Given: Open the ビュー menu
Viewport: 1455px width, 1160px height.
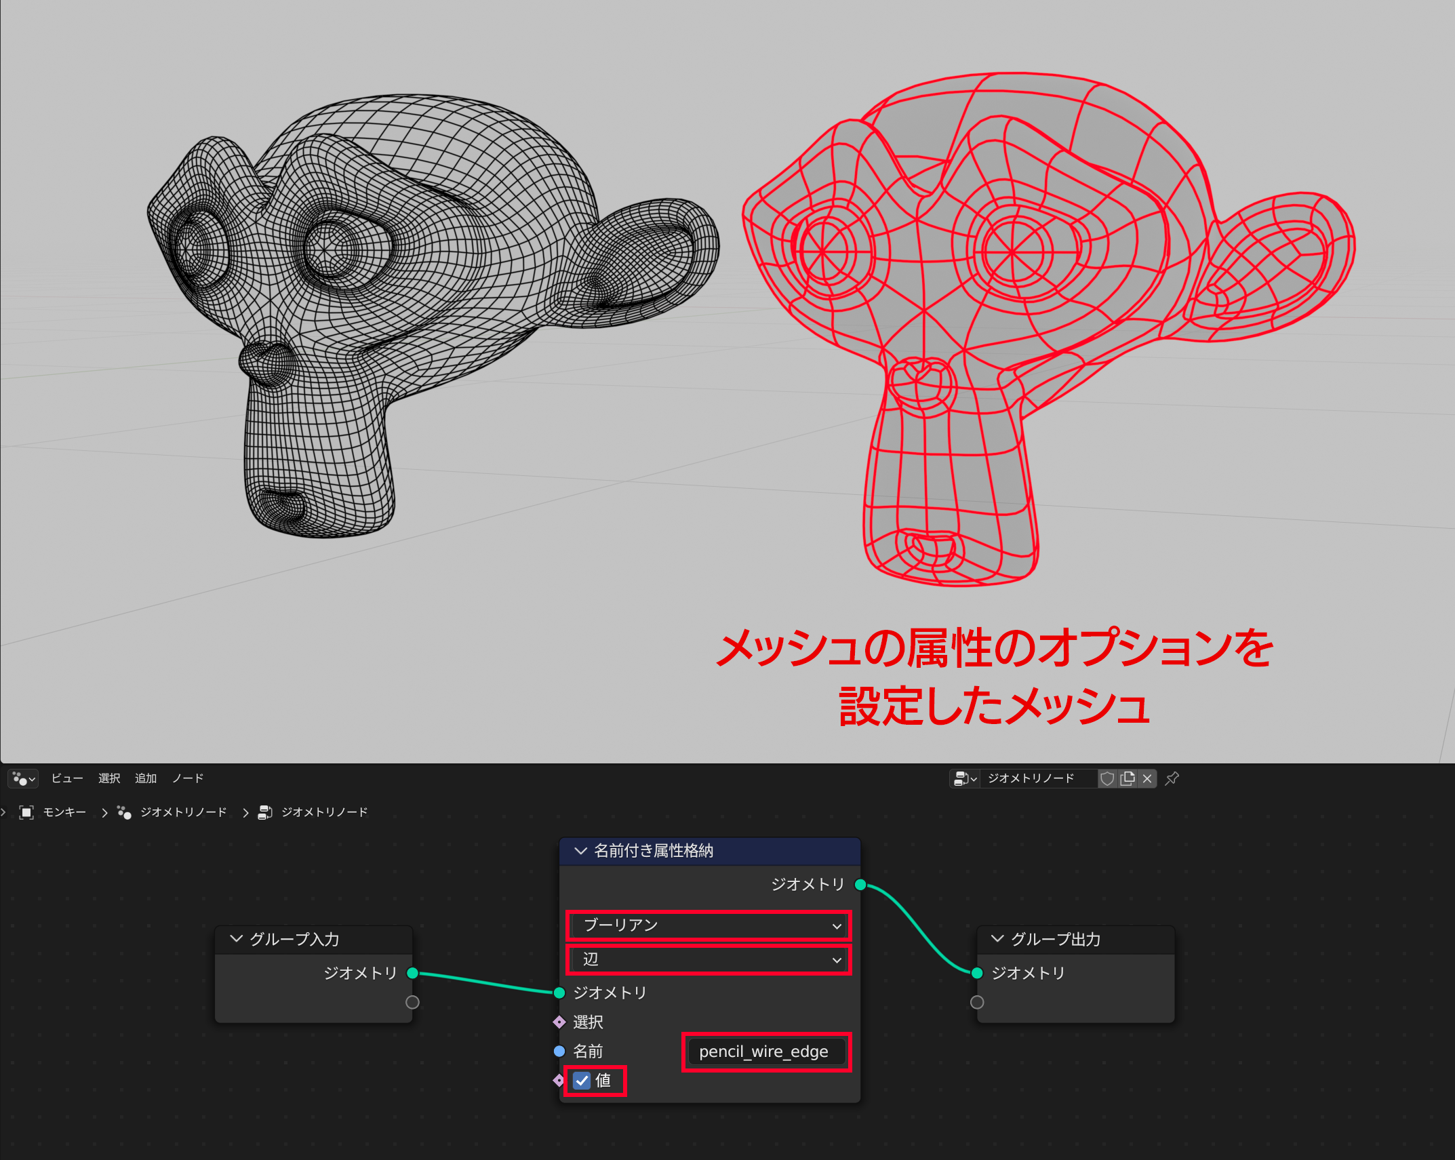Looking at the screenshot, I should (67, 778).
